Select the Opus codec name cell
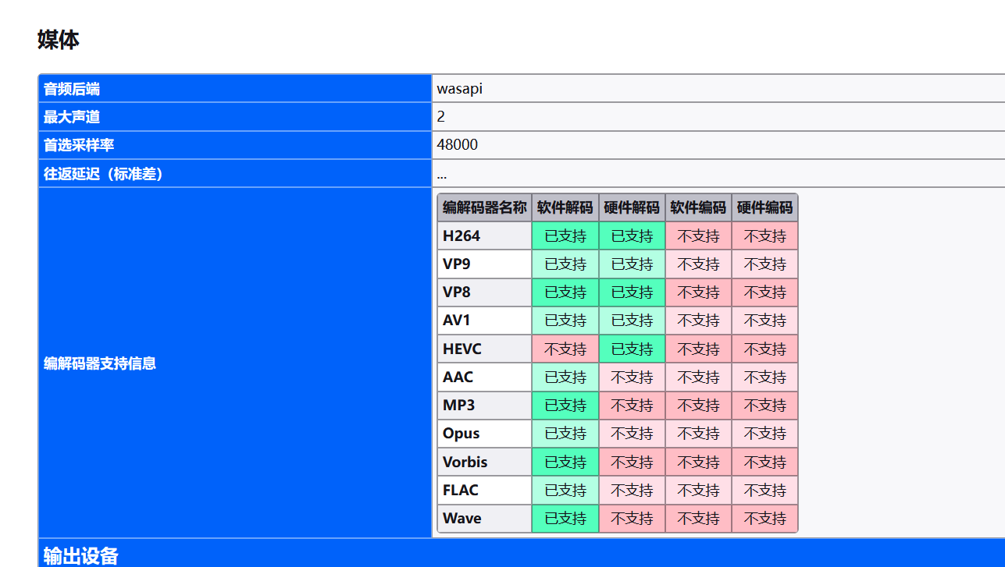 coord(485,434)
